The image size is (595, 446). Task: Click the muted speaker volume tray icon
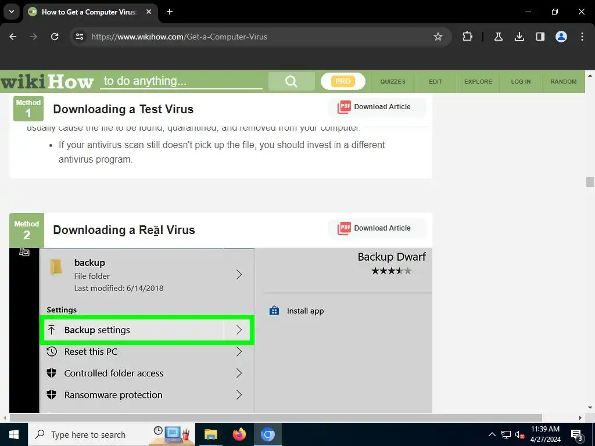(519, 434)
